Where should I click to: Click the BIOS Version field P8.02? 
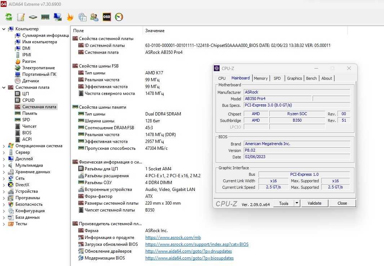297,150
